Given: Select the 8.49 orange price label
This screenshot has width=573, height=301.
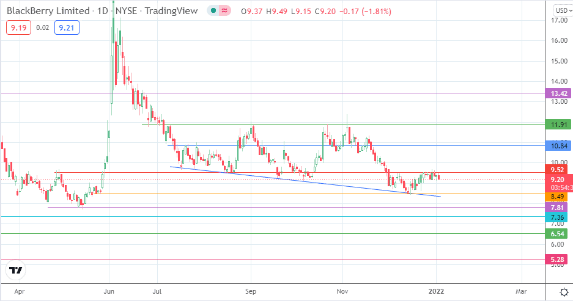Looking at the screenshot, I should (x=558, y=197).
